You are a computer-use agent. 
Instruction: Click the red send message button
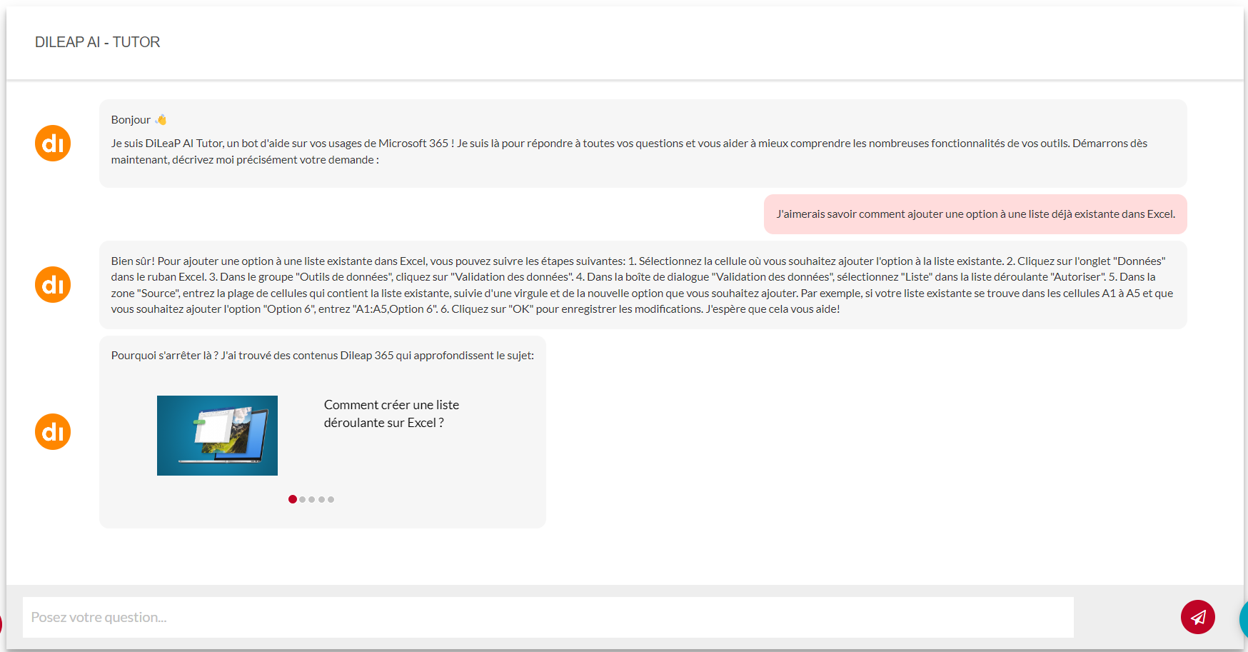point(1198,617)
